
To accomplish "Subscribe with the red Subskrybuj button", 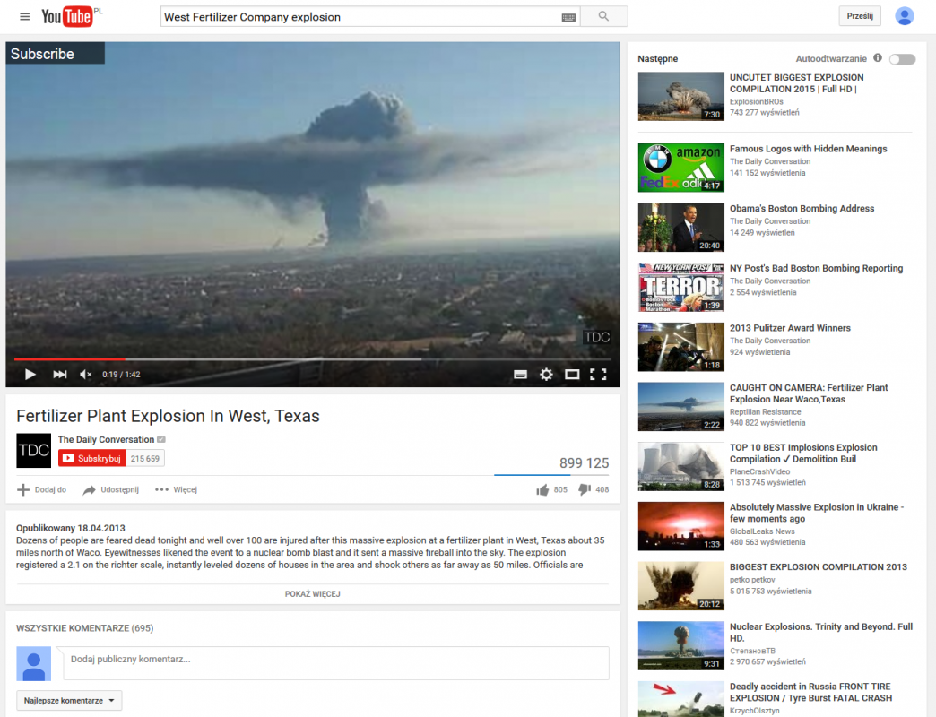I will [92, 458].
